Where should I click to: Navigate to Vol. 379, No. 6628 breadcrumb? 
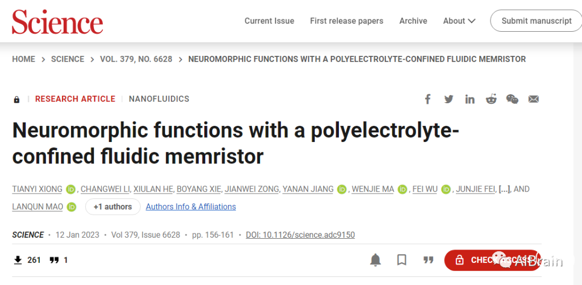(x=136, y=59)
